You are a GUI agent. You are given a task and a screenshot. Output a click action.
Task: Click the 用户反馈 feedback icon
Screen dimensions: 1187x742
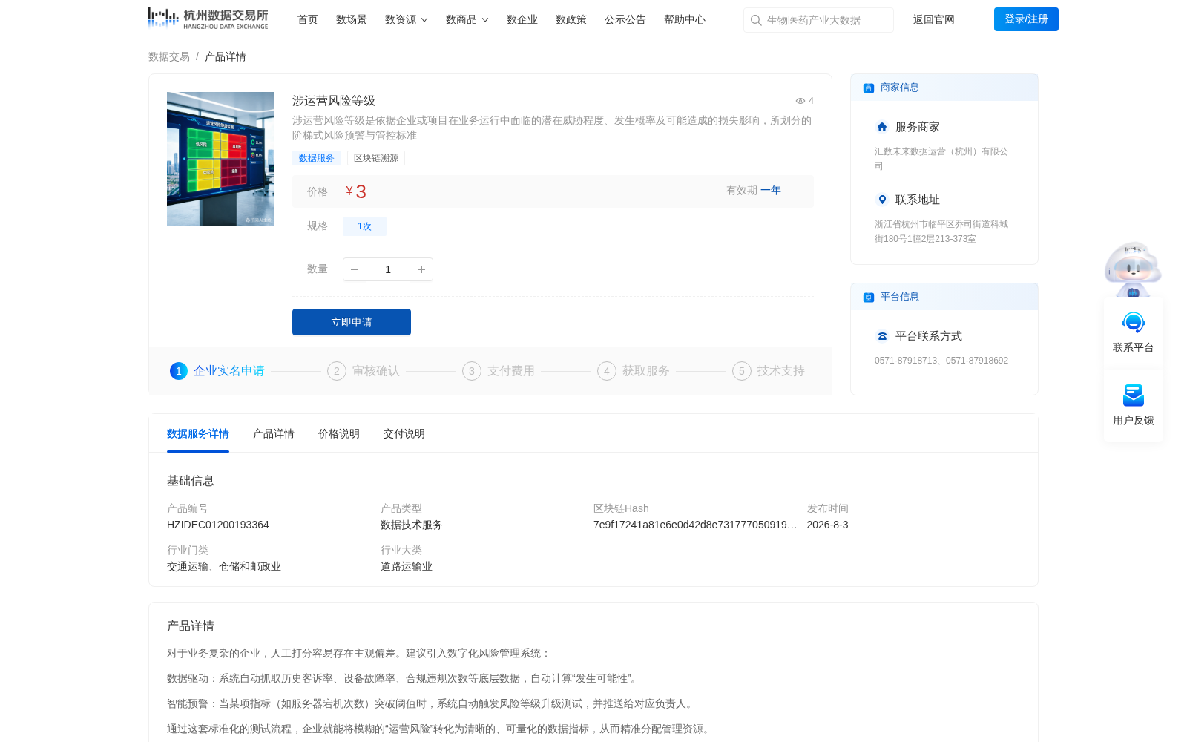coord(1133,395)
